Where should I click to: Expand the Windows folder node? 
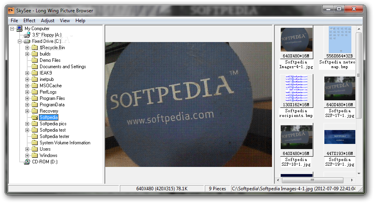27,155
